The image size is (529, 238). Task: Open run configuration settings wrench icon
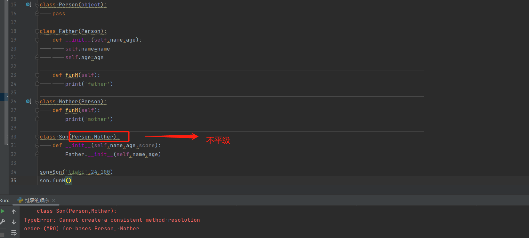3,222
